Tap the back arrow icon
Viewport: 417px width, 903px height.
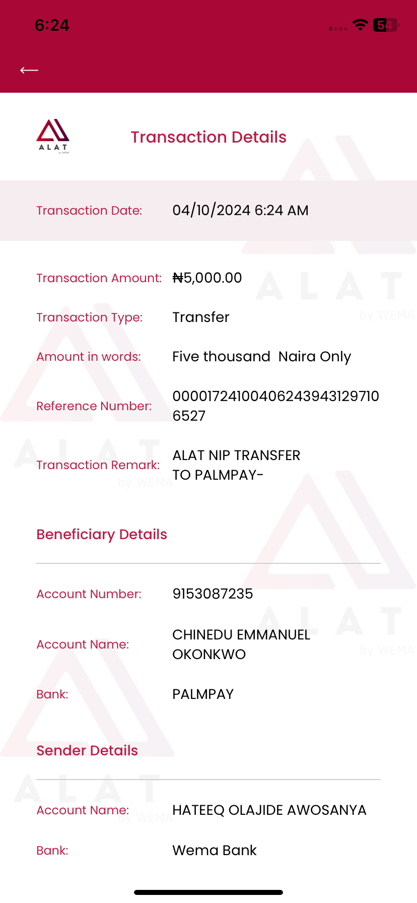pyautogui.click(x=29, y=70)
